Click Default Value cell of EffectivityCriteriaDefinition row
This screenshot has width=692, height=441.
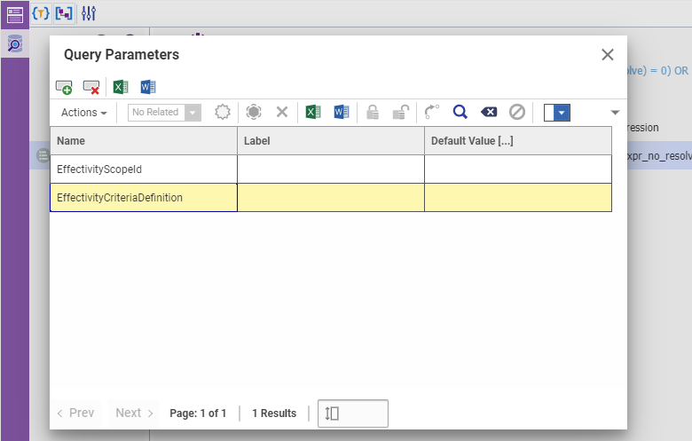(518, 198)
